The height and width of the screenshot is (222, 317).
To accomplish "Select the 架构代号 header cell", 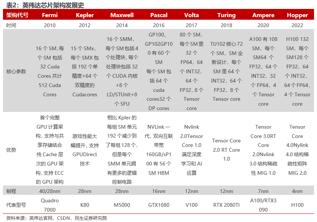I will pyautogui.click(x=17, y=15).
